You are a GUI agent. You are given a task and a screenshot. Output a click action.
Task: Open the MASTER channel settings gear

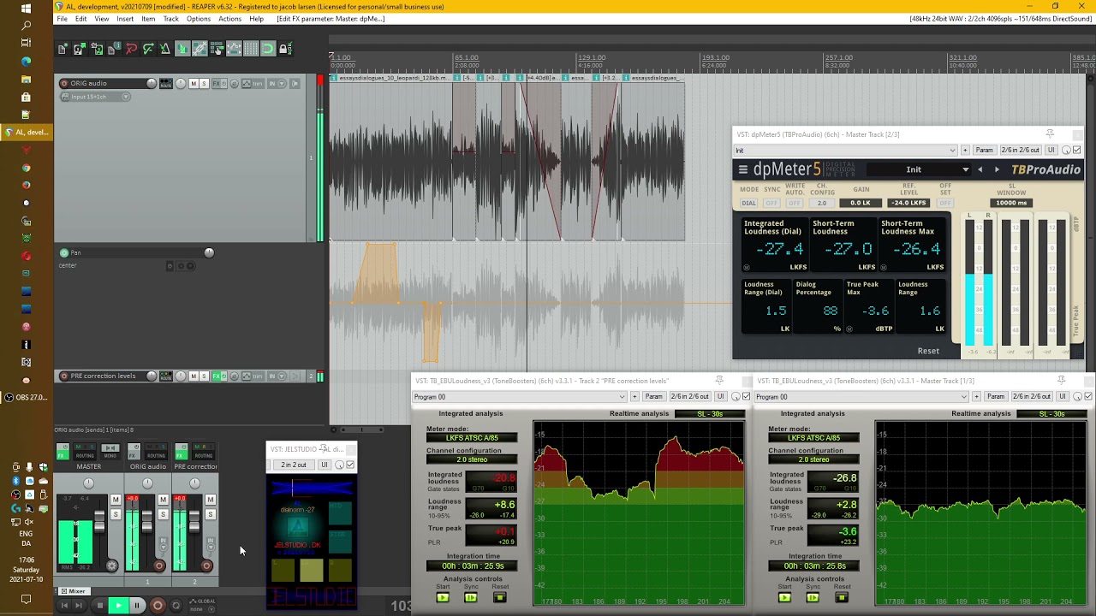[111, 566]
